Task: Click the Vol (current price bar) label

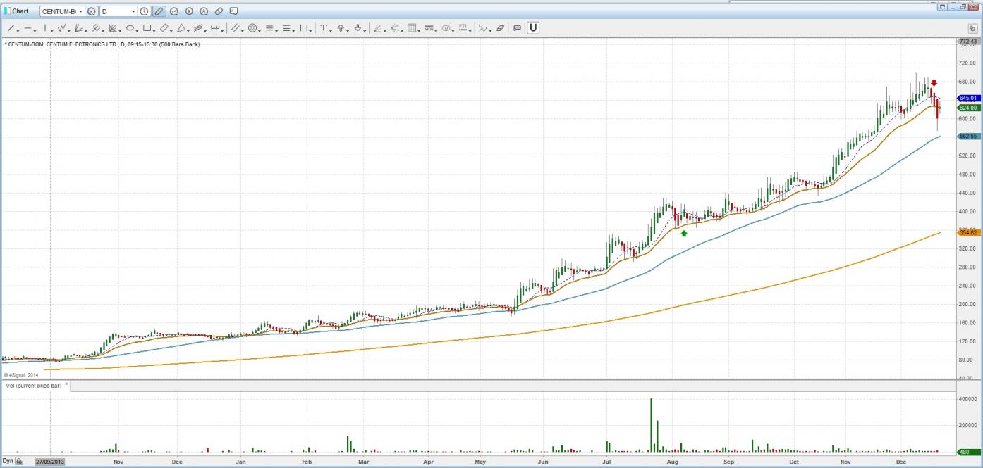Action: tap(33, 386)
